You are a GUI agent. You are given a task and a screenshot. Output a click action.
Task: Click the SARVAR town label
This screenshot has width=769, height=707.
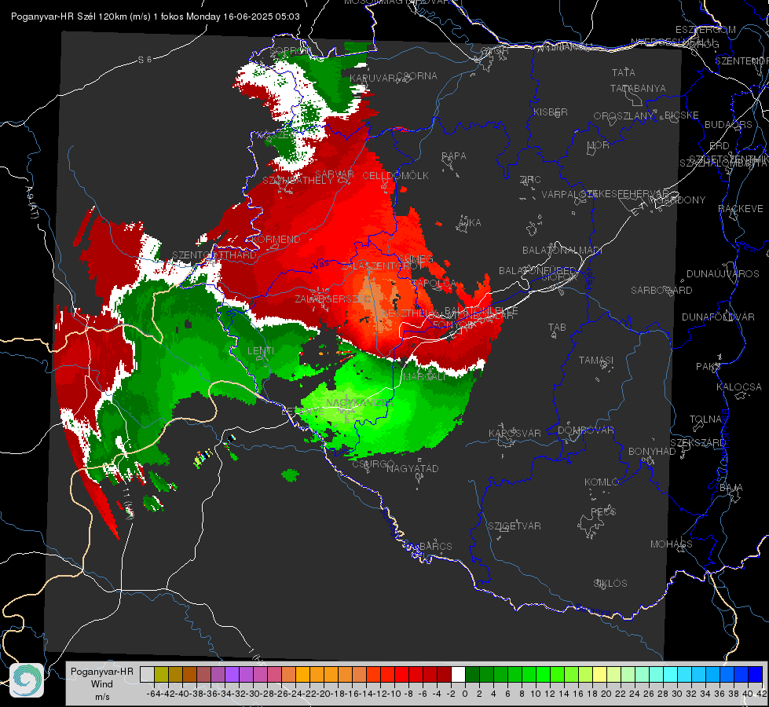[335, 174]
